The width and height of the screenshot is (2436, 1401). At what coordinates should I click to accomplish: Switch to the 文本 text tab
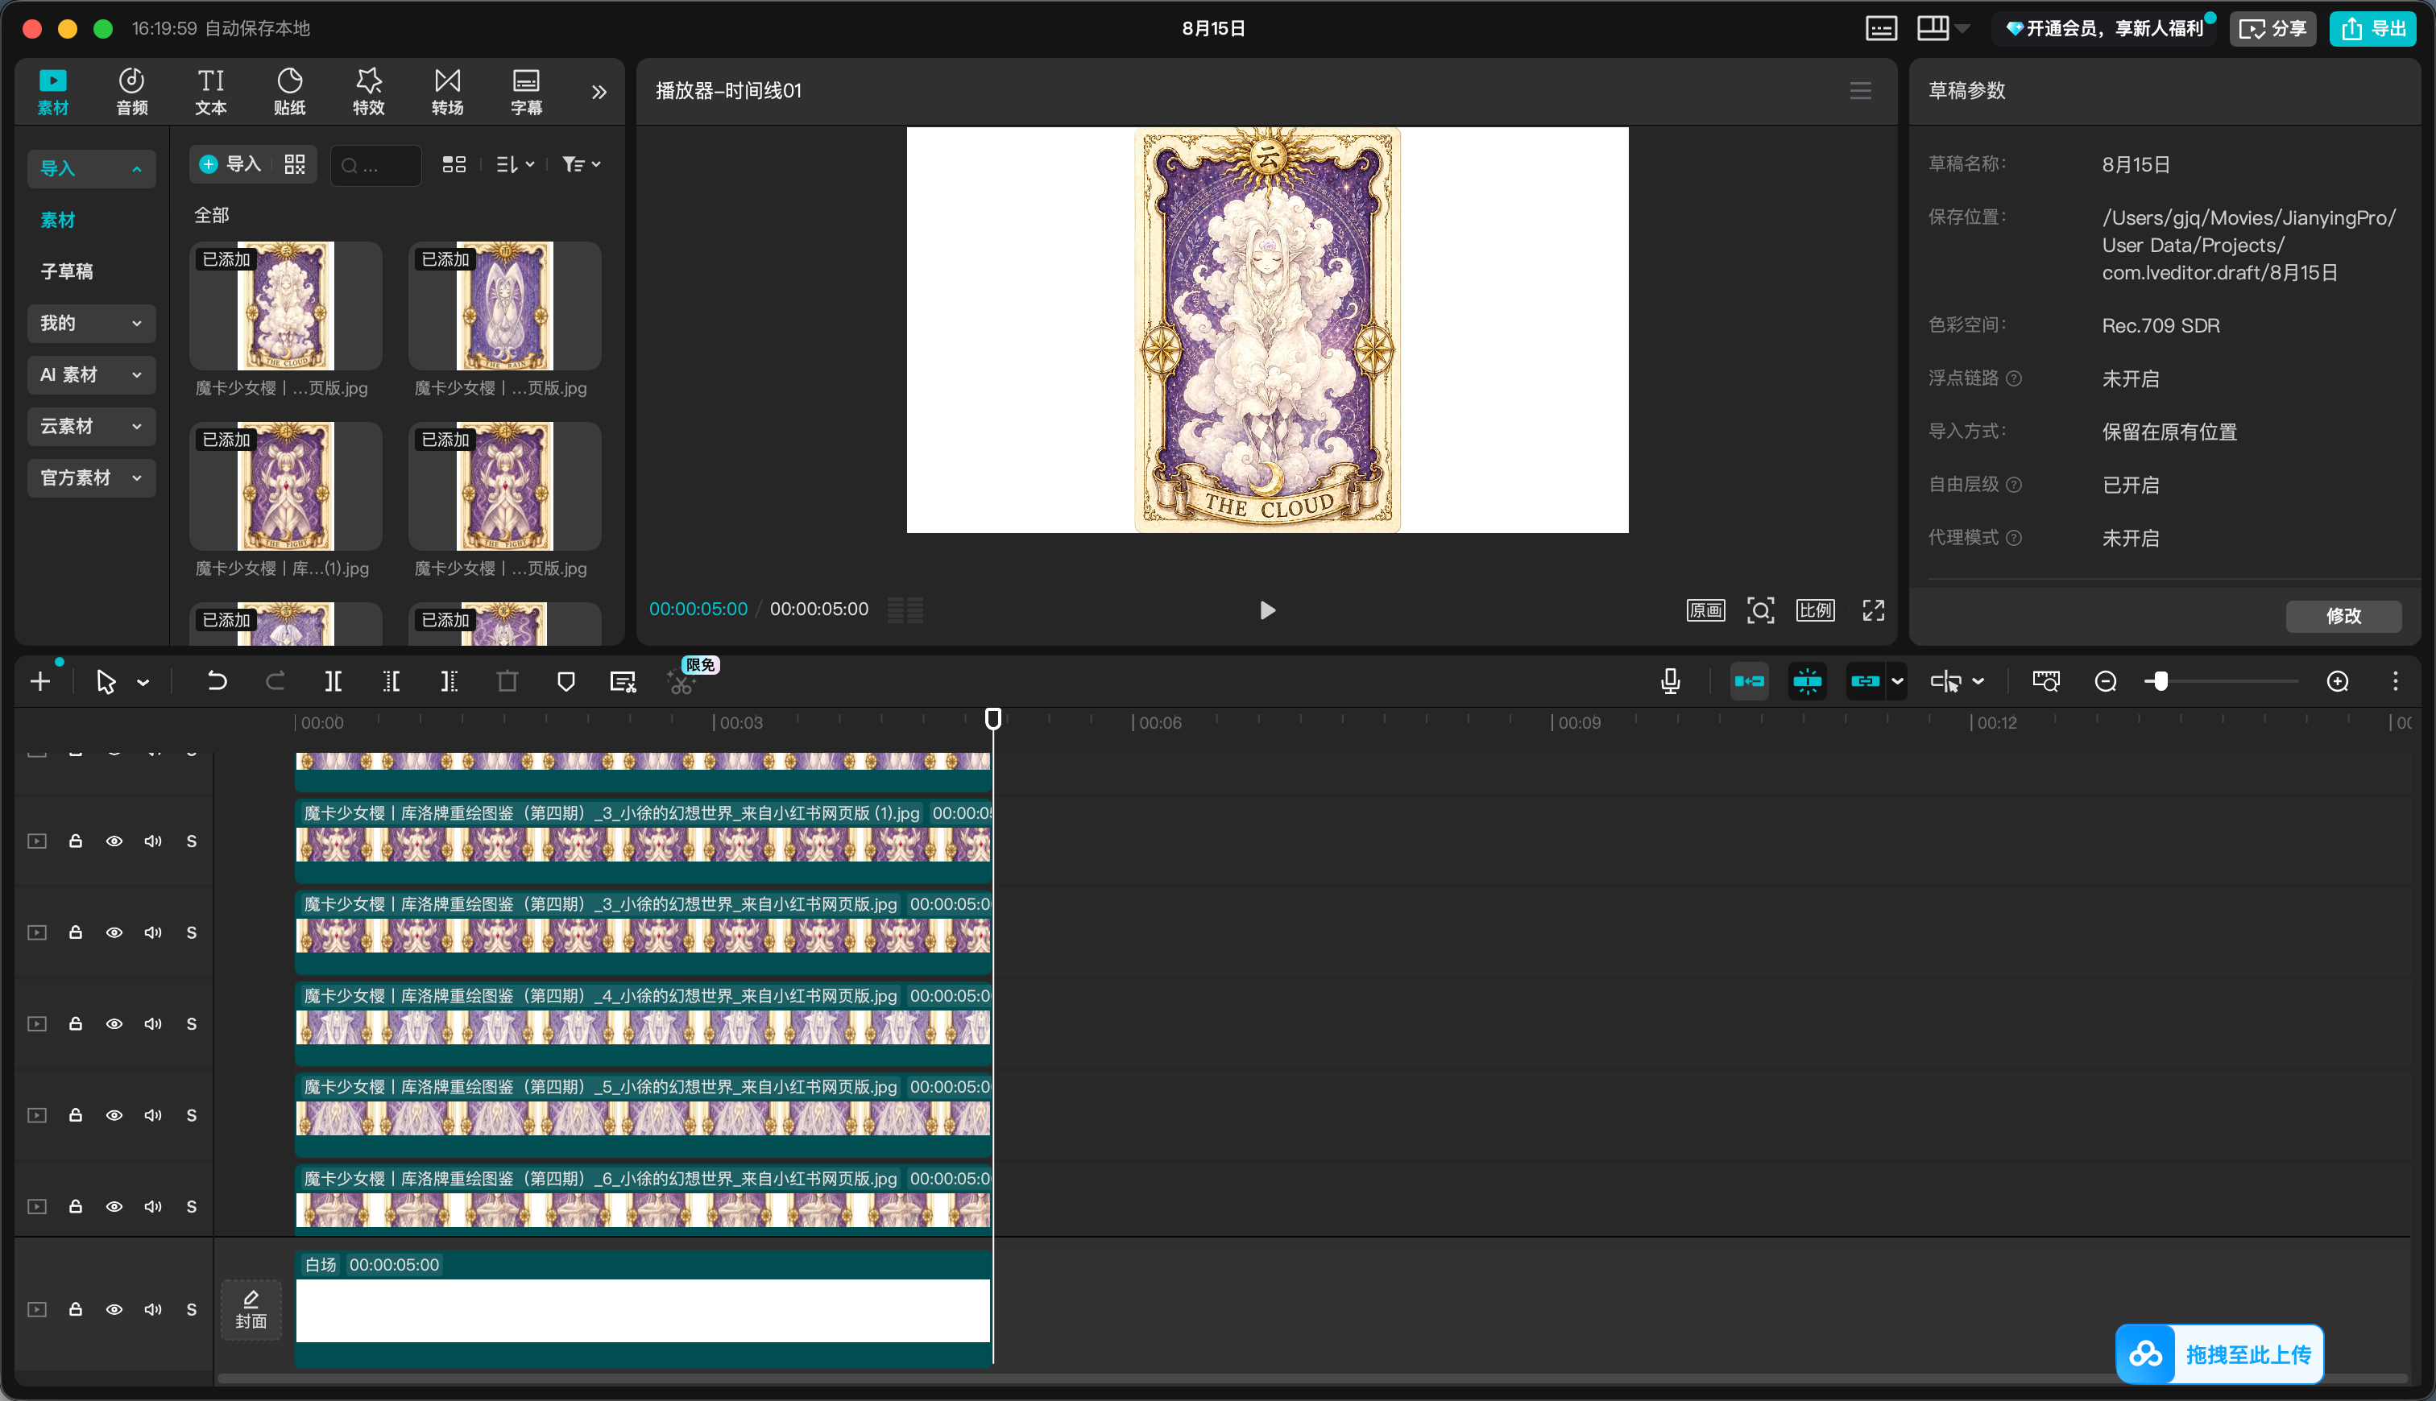pyautogui.click(x=211, y=92)
